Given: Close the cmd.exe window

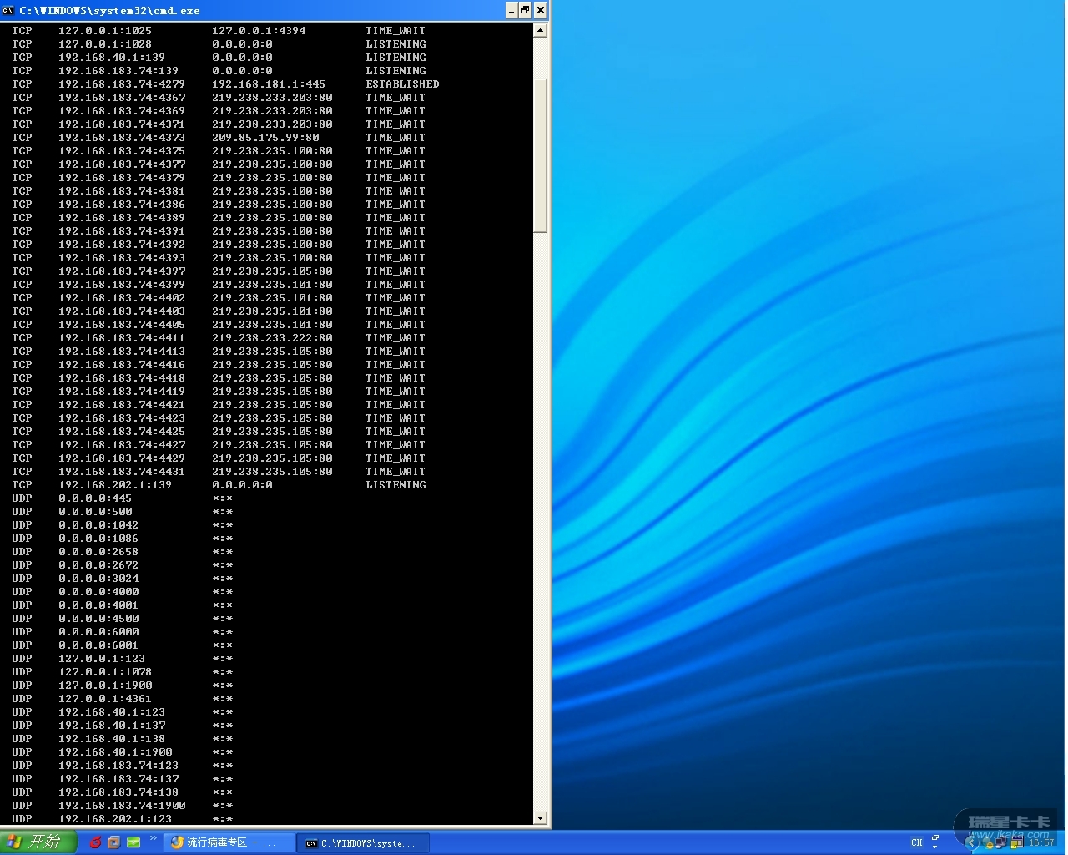Looking at the screenshot, I should coord(541,10).
